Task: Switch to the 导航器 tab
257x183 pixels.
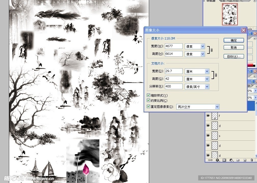Action: pos(211,1)
